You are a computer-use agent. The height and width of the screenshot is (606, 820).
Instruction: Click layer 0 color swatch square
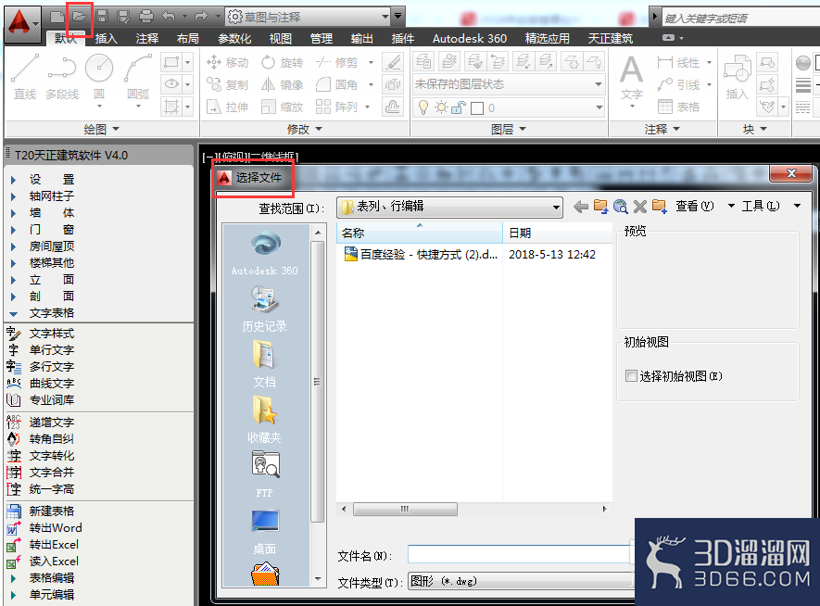477,108
